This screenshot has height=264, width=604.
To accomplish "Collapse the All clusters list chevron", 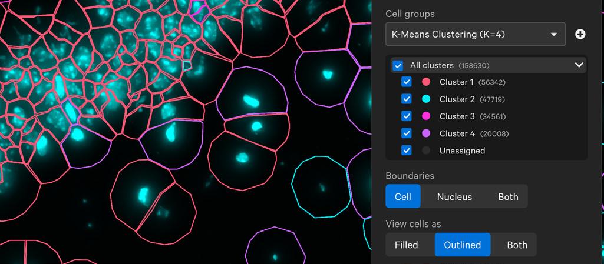I will (579, 65).
